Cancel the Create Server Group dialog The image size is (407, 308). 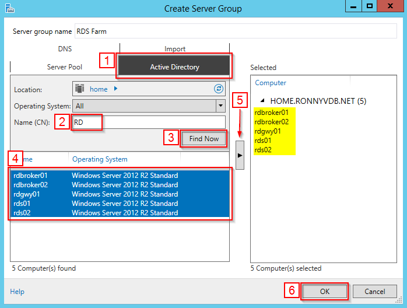(x=375, y=291)
